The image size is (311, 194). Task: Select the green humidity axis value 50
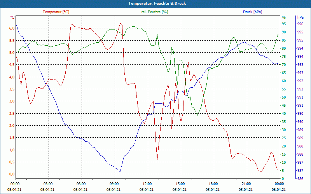coord(284,97)
